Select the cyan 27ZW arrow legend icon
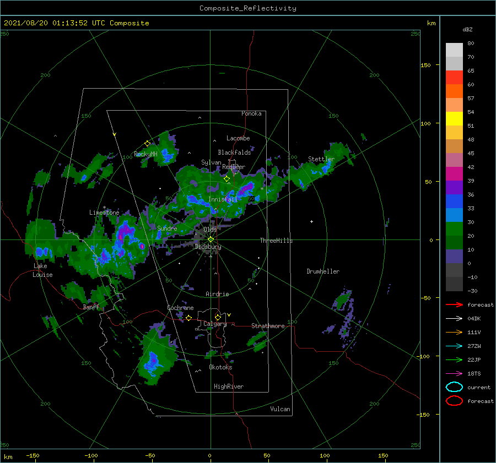The width and height of the screenshot is (496, 463). tap(454, 346)
